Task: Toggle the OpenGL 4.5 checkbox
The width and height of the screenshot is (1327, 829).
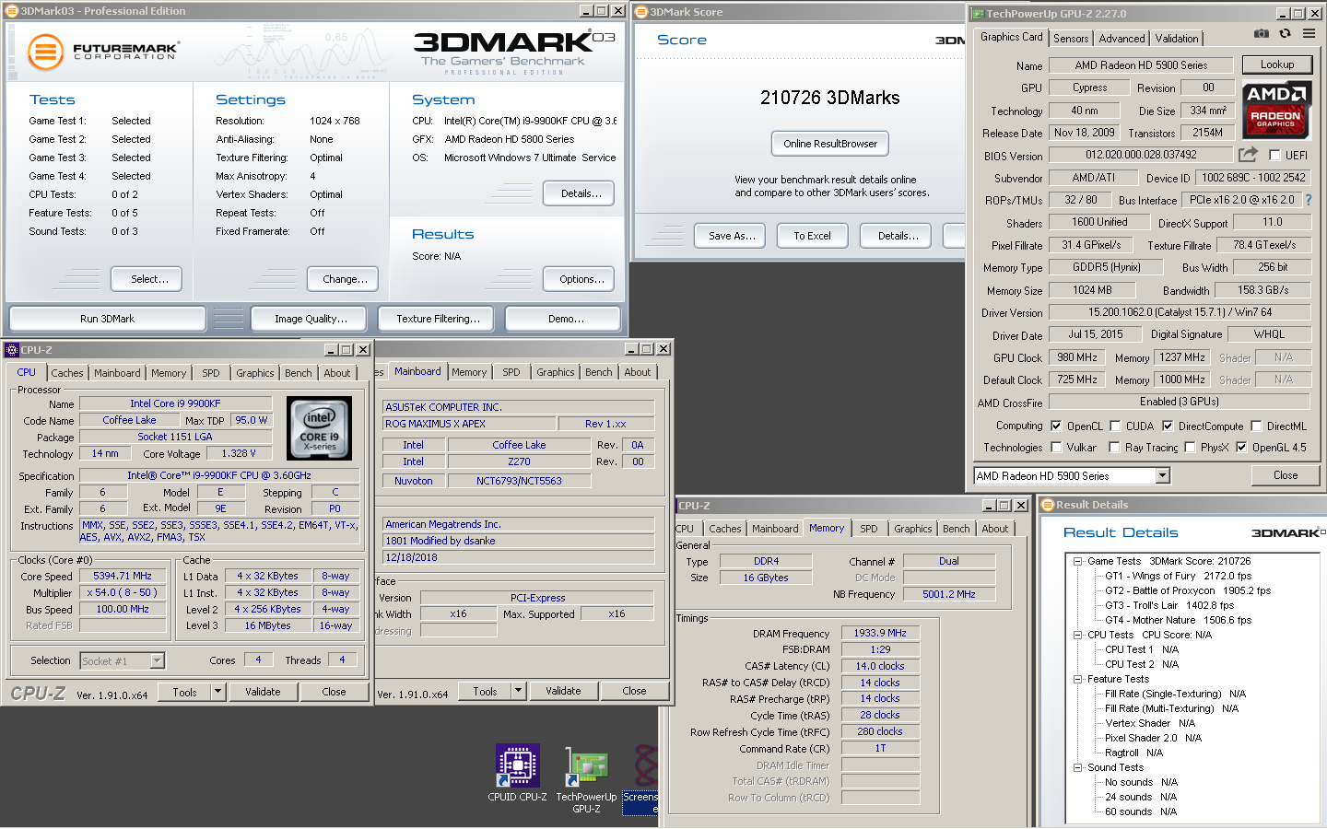Action: [1241, 448]
